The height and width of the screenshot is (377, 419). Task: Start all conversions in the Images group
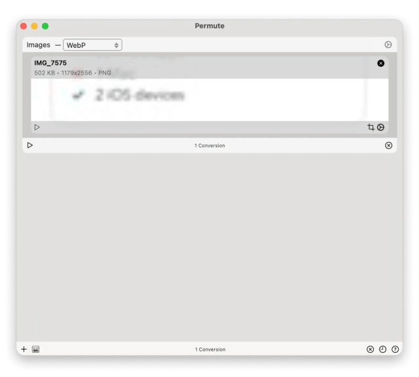tap(30, 145)
